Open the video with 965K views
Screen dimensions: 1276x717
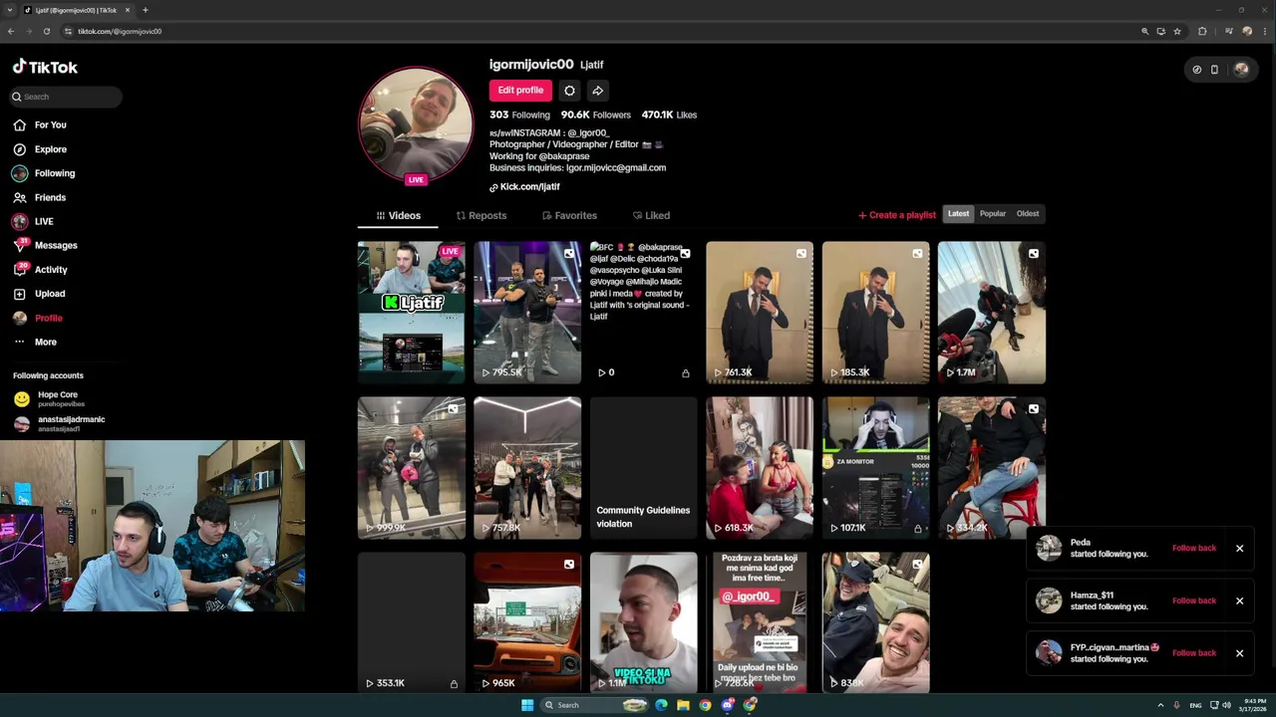527,623
